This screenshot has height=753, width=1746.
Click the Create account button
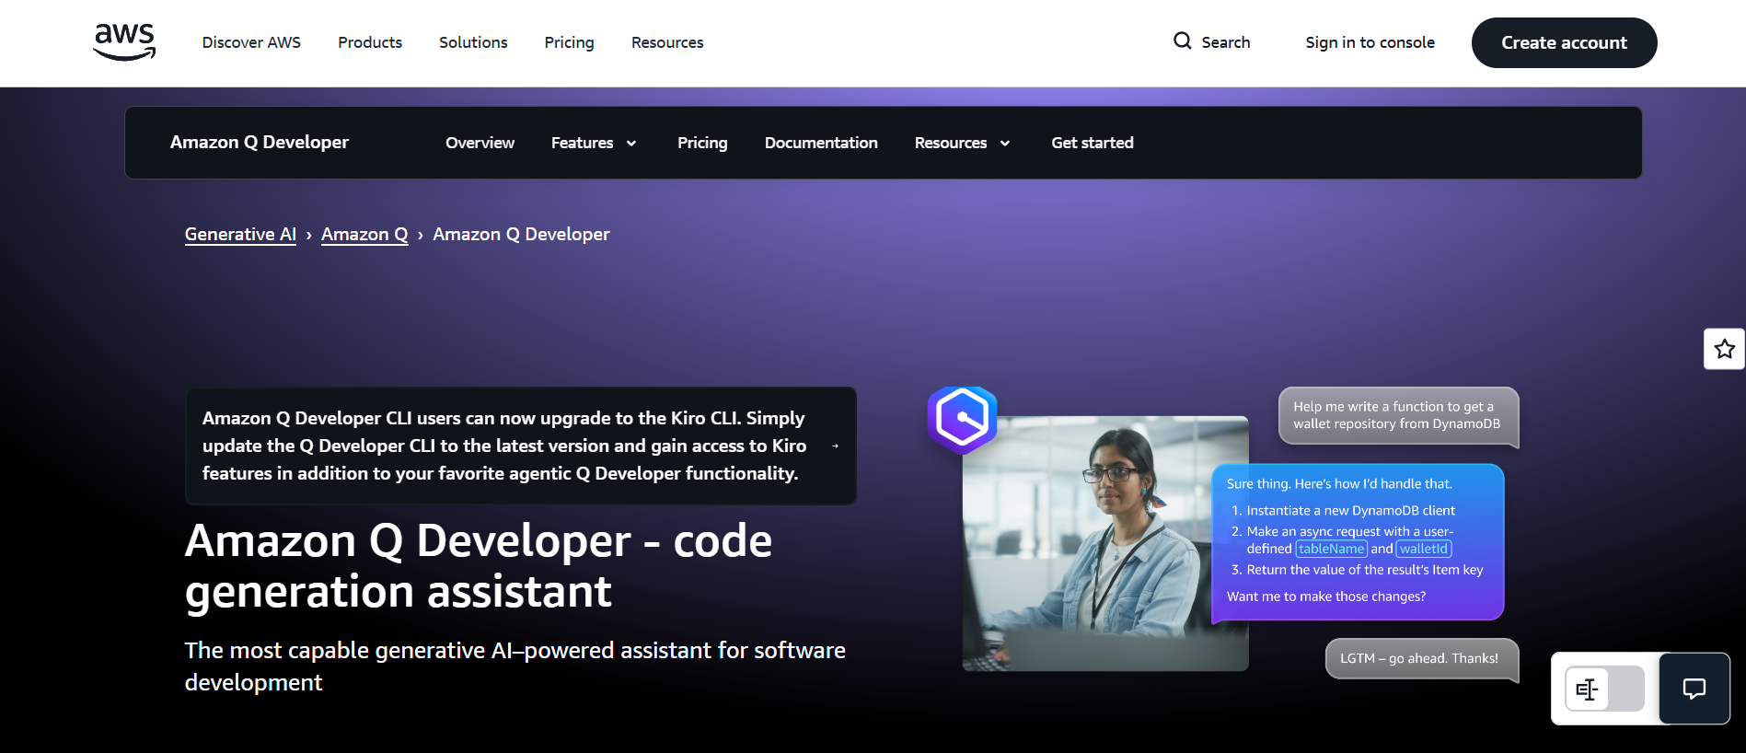tap(1564, 42)
